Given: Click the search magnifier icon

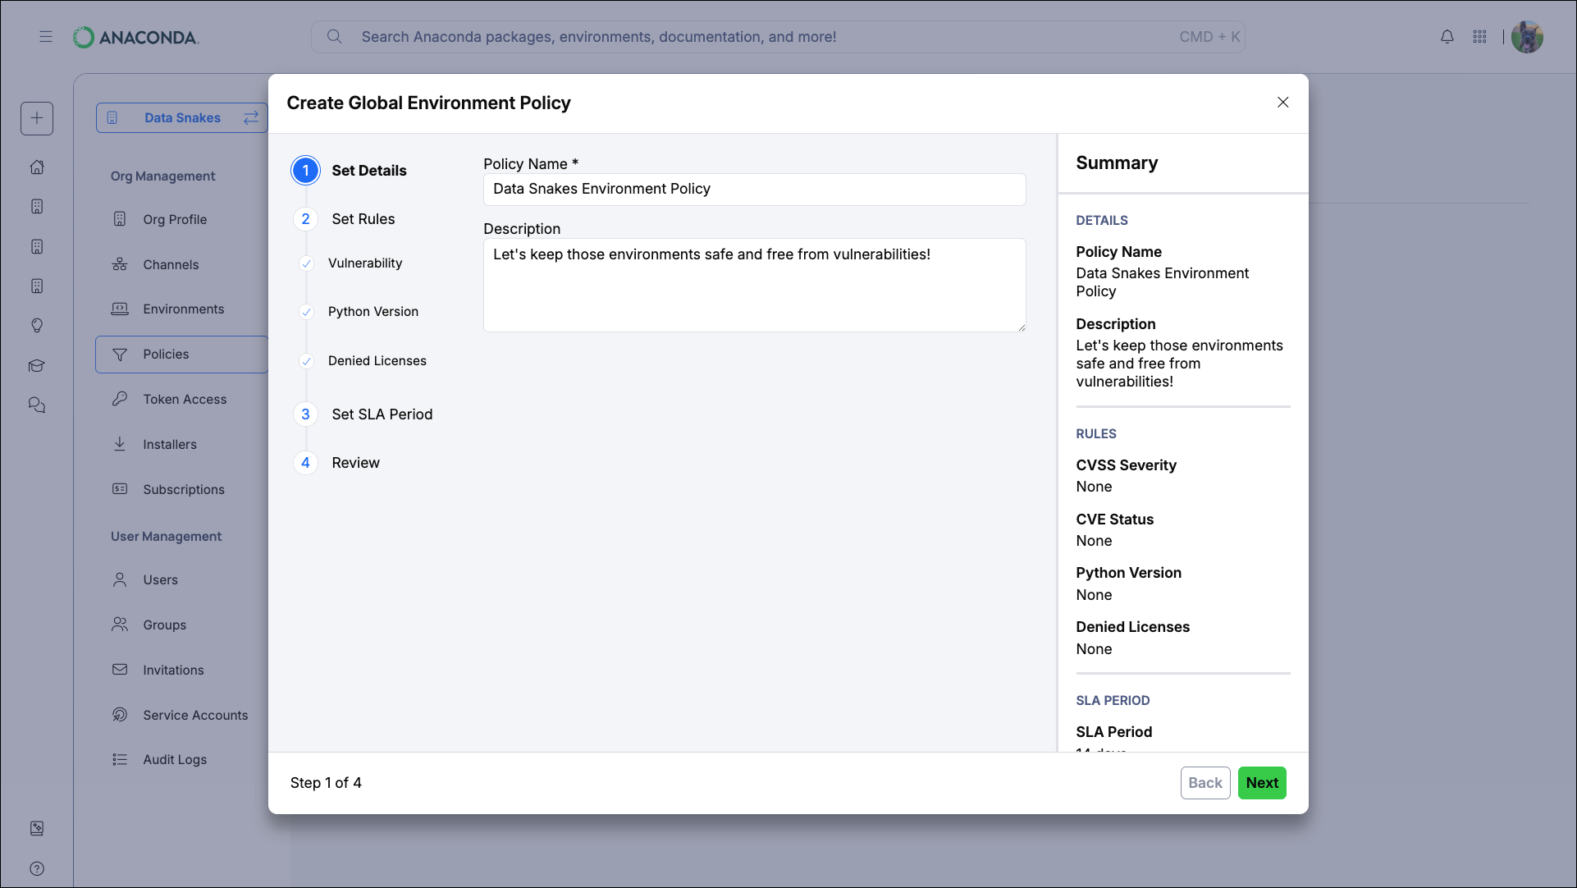Looking at the screenshot, I should point(334,36).
